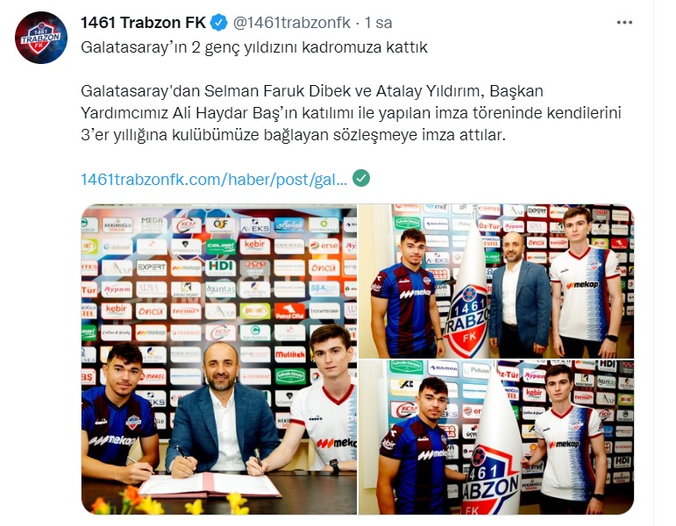The width and height of the screenshot is (676, 526).
Task: Click the mekap logo on the white jersey top-right
Action: tap(582, 285)
